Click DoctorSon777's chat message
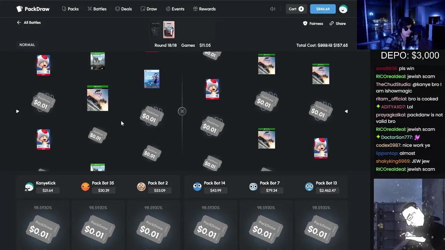Image resolution: width=445 pixels, height=250 pixels. [398, 137]
